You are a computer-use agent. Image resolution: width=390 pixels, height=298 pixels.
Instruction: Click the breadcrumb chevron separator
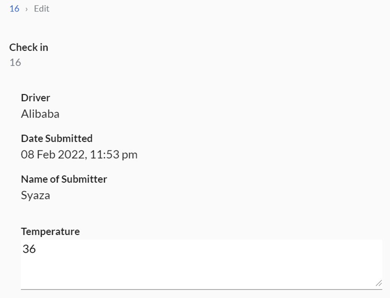click(x=27, y=9)
